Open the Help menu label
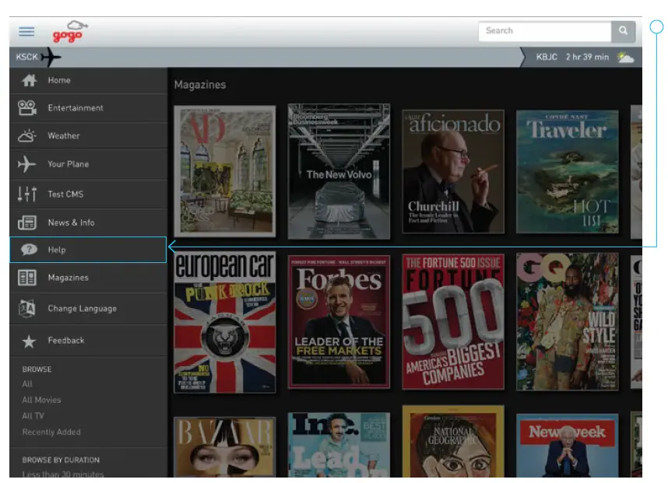Viewport: 668px width, 483px height. pos(57,250)
